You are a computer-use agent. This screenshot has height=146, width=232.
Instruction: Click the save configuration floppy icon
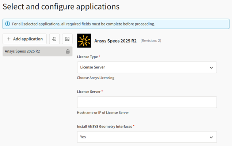pos(67,39)
